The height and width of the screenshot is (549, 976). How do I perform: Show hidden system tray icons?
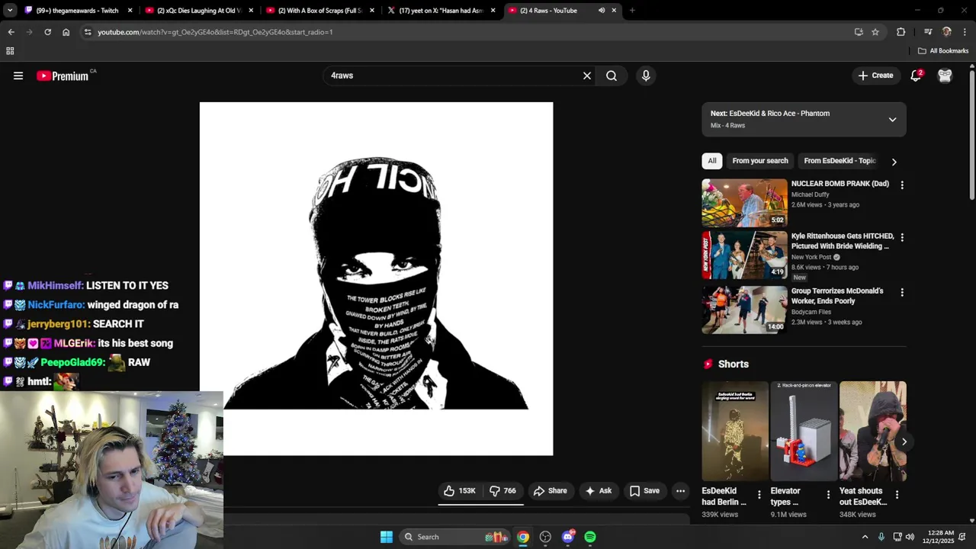[865, 537]
